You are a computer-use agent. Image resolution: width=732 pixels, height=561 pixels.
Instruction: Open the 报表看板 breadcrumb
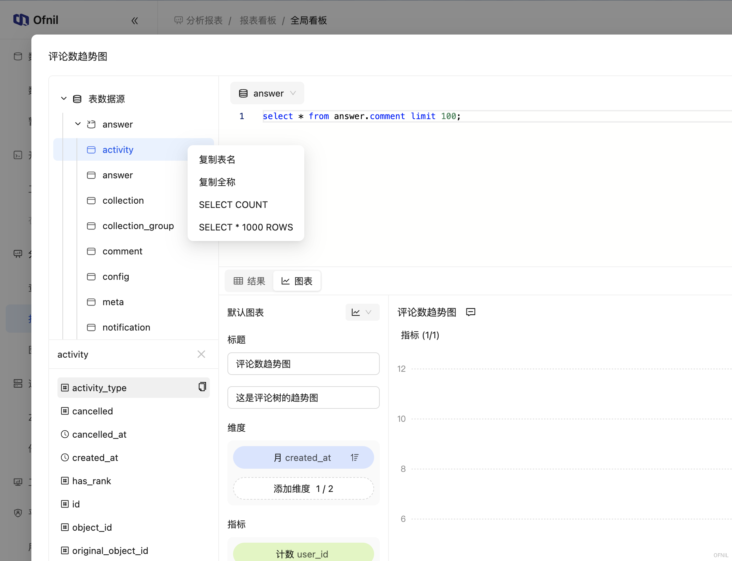point(258,20)
